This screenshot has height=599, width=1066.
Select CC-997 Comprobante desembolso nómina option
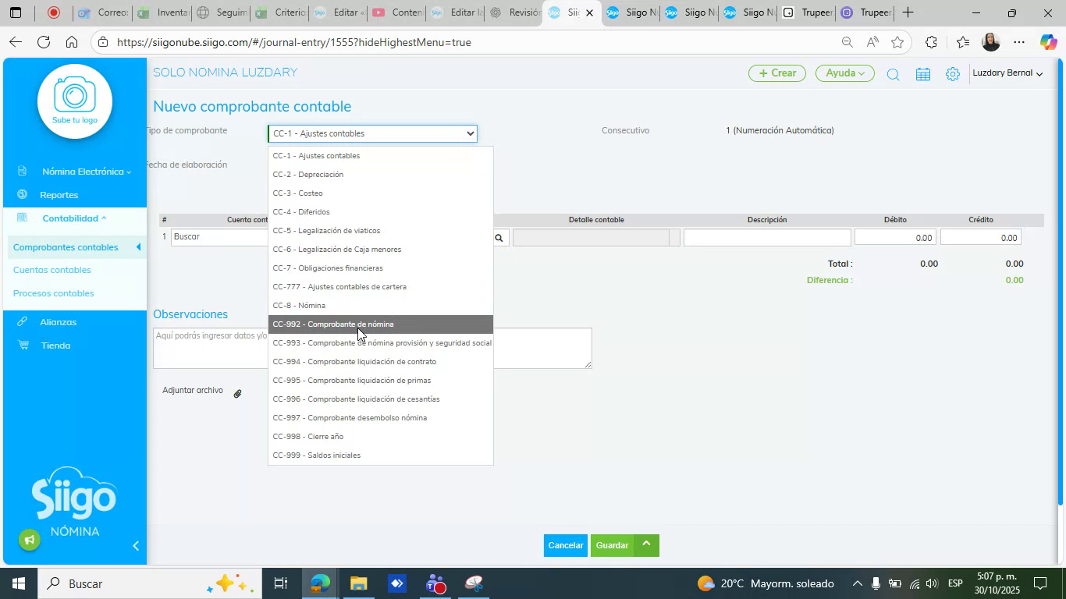(381, 418)
